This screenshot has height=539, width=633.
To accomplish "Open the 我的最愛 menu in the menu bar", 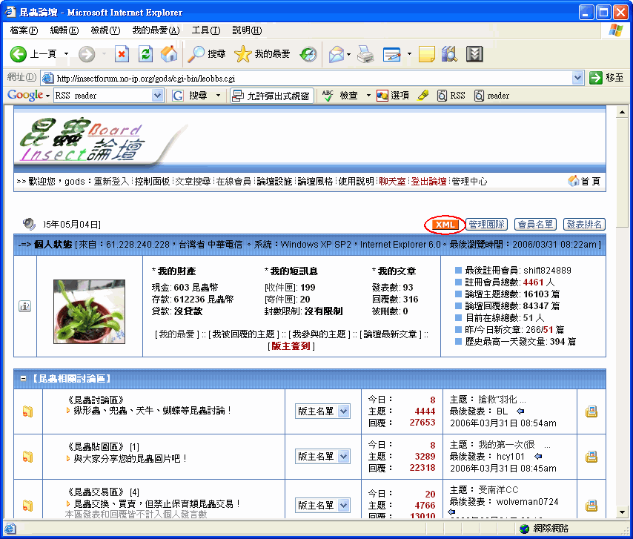I will (x=156, y=30).
